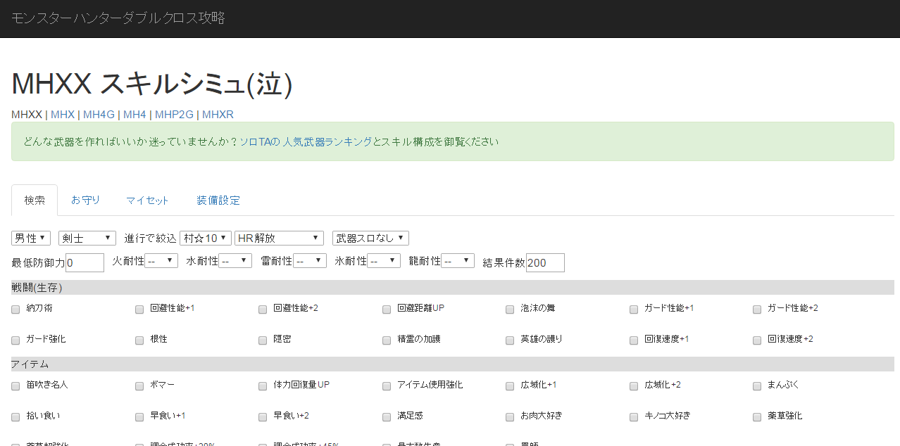Select the 検索 tab

tap(35, 200)
